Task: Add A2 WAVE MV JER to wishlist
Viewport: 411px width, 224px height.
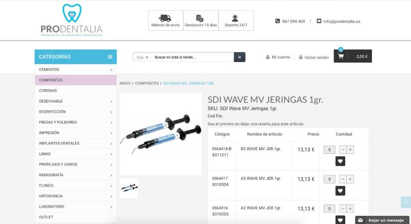Action: 340,220
